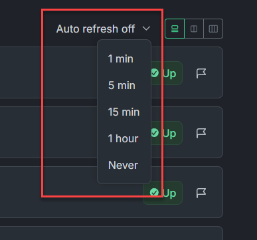This screenshot has width=257, height=240.
Task: Switch to three-column layout icon
Action: pos(213,29)
